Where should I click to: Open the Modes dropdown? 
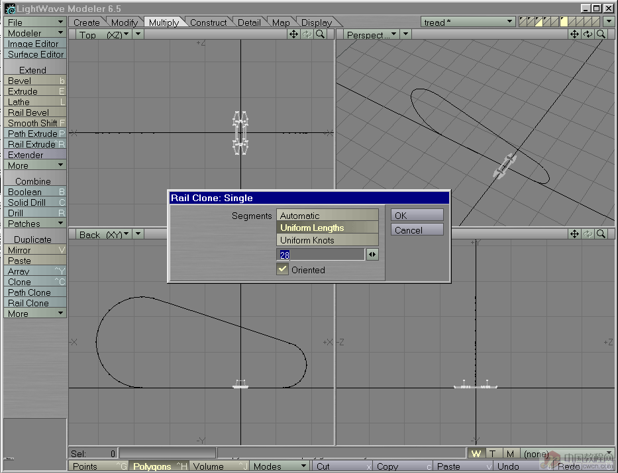point(280,466)
